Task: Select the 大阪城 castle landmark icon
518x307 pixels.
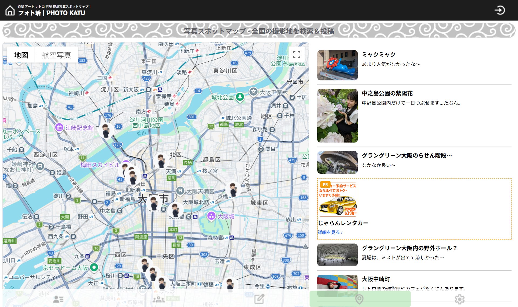Action: [212, 216]
